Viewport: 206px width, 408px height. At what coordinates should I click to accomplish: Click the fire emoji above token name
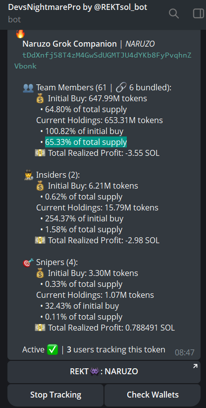[x=20, y=34]
